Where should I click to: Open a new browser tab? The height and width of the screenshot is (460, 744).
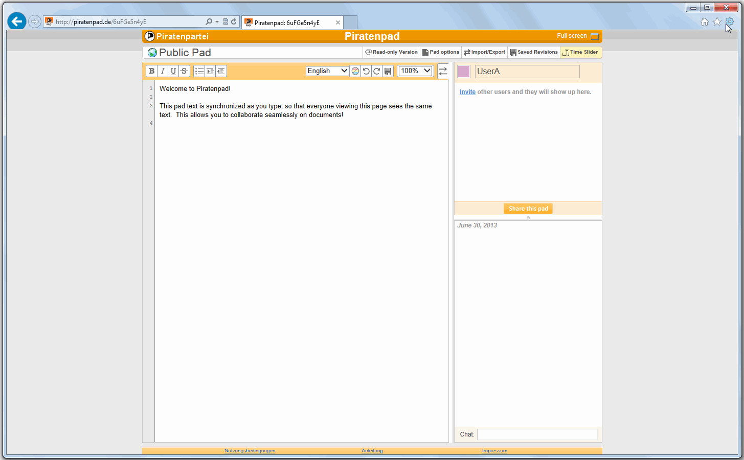pos(350,22)
